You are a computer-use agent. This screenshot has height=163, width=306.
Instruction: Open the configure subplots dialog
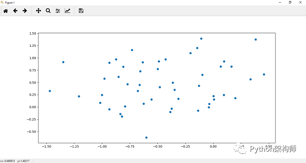click(58, 11)
